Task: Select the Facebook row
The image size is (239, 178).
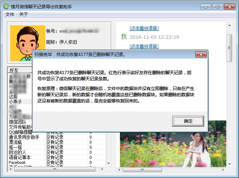Action: [x=56, y=162]
